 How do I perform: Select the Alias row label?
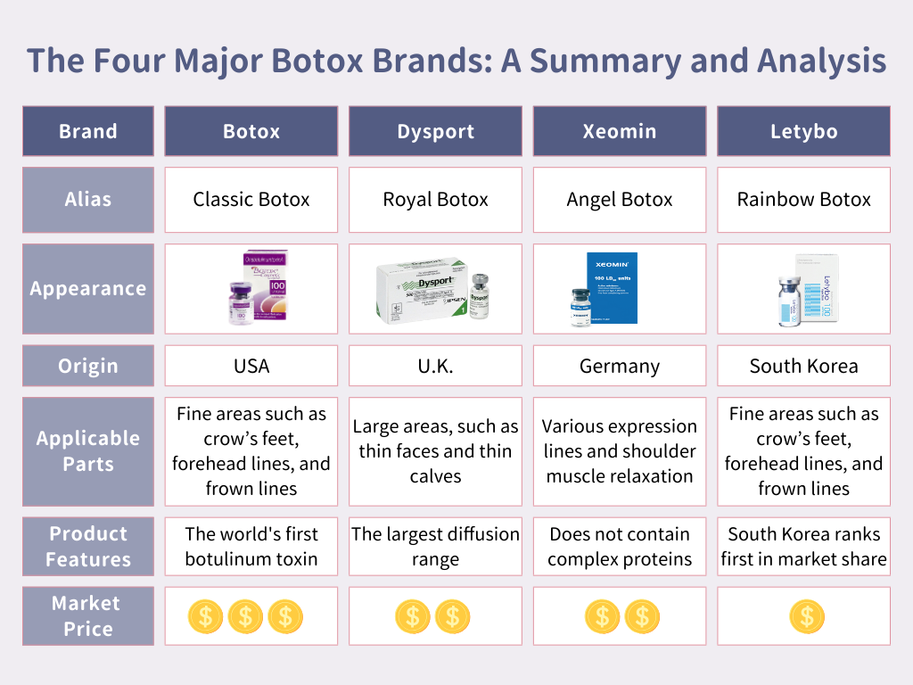(88, 200)
